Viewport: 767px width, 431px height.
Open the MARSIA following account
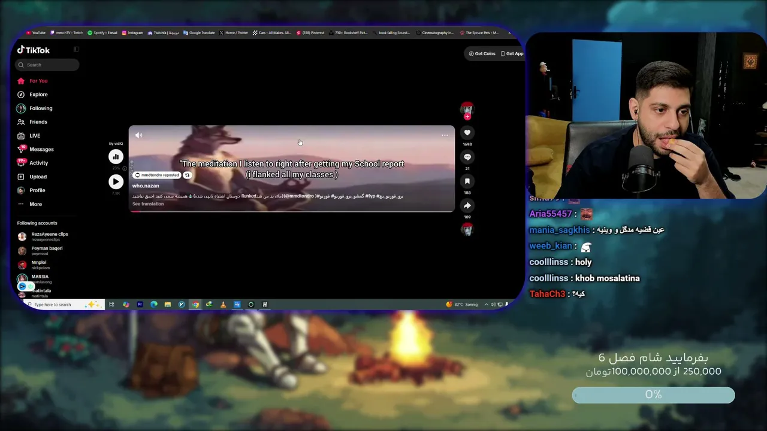coord(35,279)
